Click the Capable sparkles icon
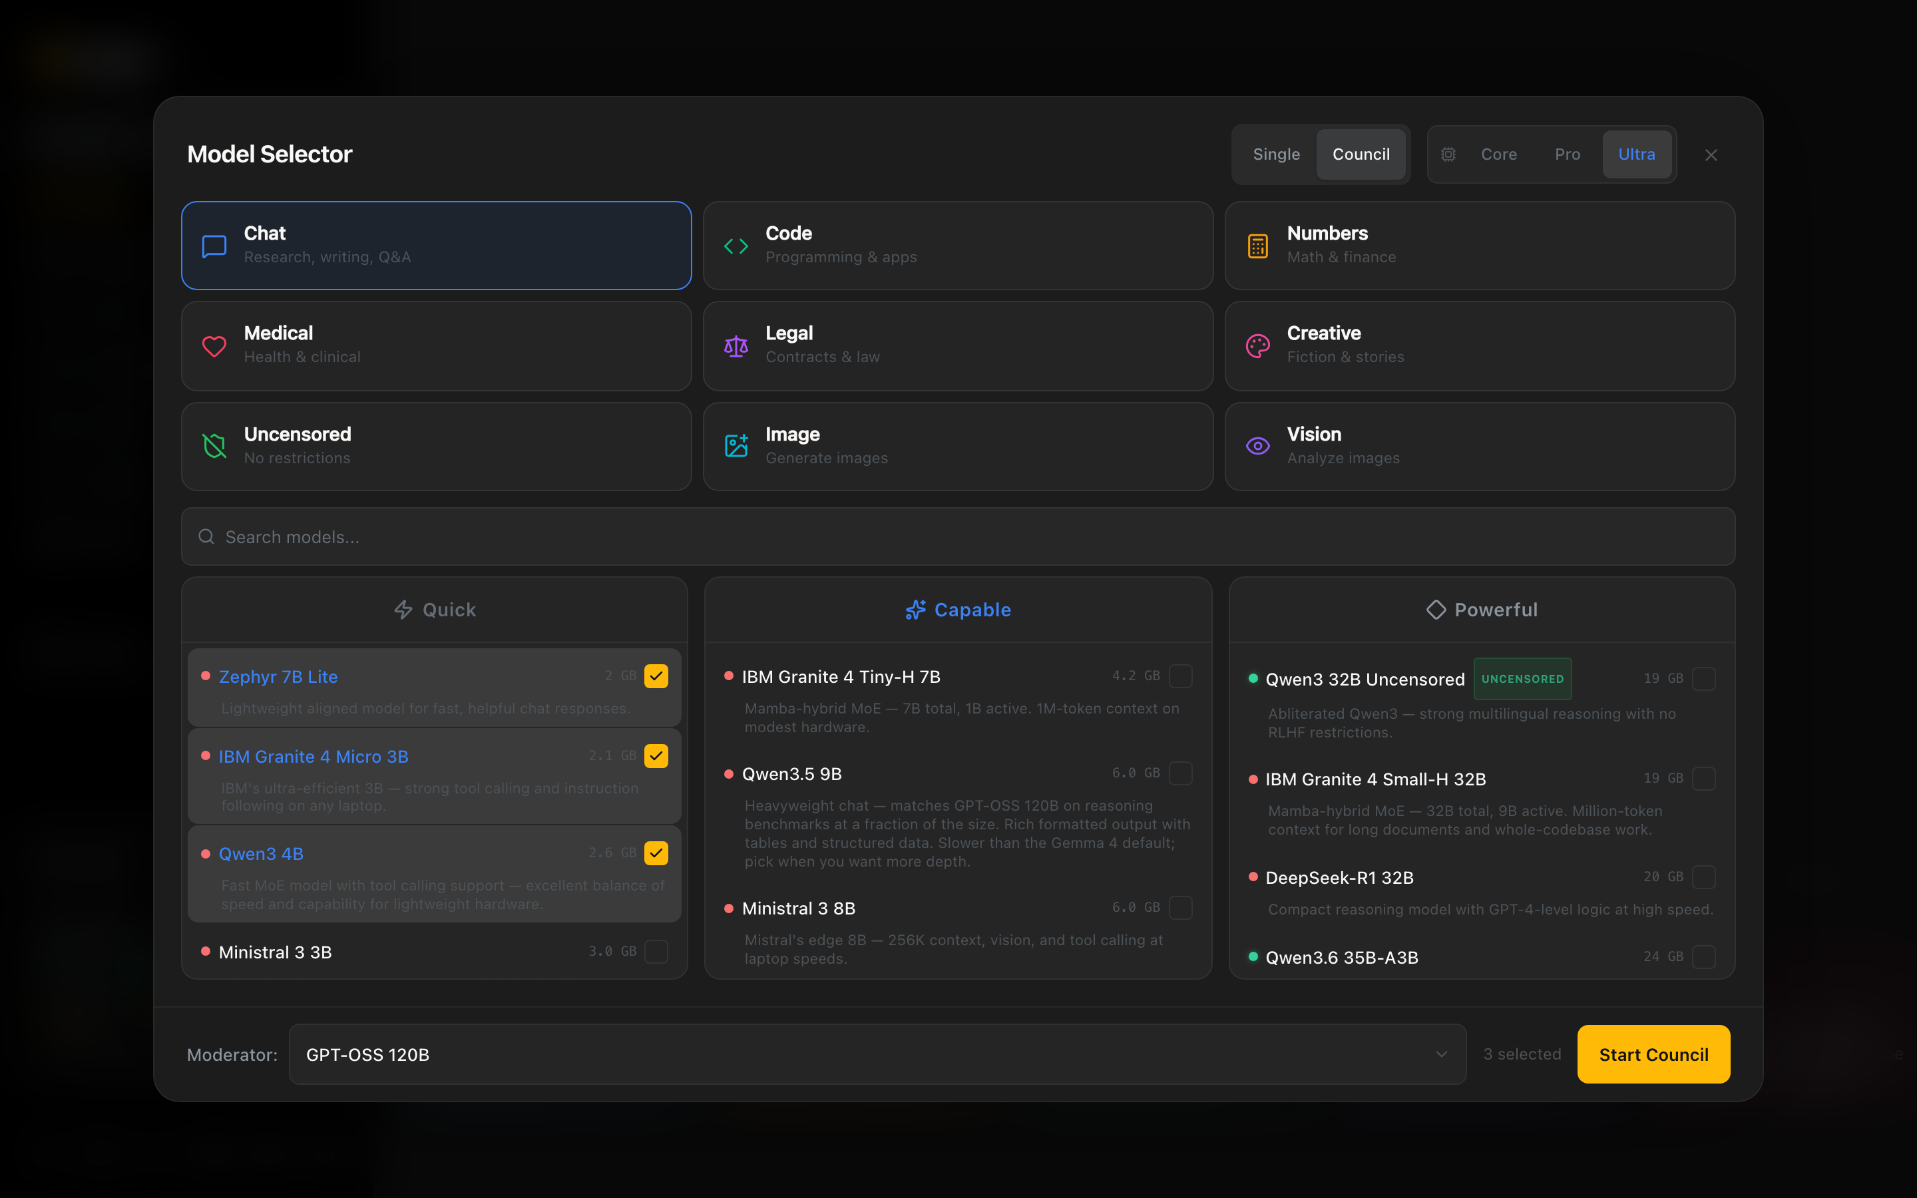The height and width of the screenshot is (1198, 1917). click(x=916, y=609)
